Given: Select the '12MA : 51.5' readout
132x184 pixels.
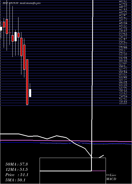Looking at the screenshot, I should click(x=16, y=170).
